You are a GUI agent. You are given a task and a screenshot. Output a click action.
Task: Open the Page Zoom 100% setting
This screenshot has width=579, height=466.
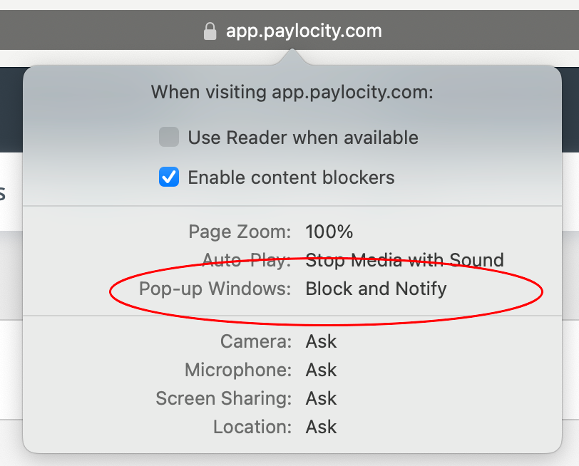point(329,232)
